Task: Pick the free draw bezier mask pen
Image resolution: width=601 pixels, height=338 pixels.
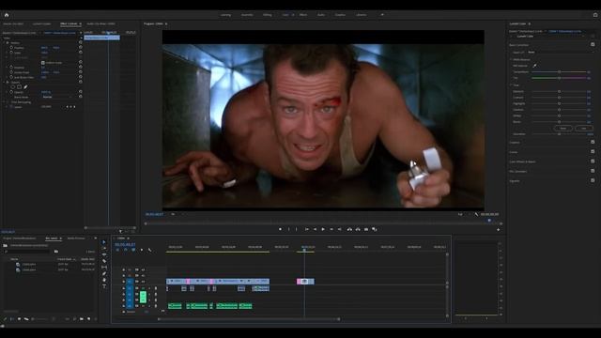Action: (25, 87)
